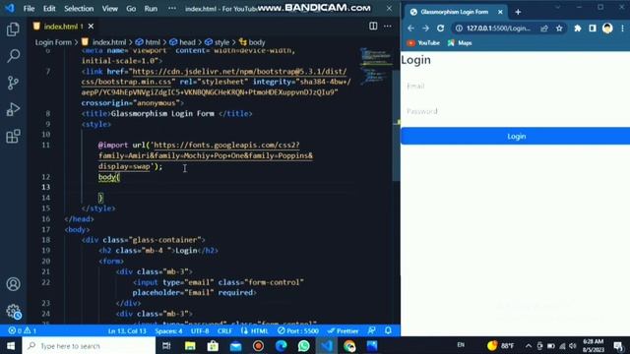Screen dimensions: 630x354
Task: Go forward in the browser
Action: (425, 29)
